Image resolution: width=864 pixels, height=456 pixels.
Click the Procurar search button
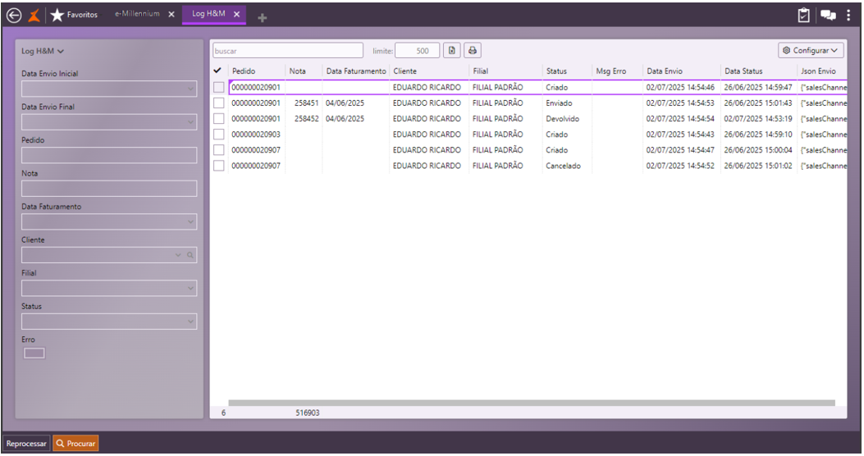[75, 444]
